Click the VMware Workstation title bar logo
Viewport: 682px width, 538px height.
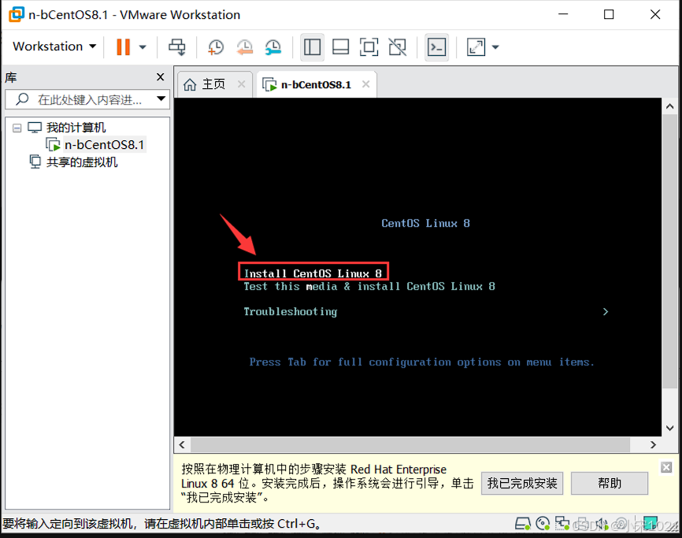click(17, 14)
